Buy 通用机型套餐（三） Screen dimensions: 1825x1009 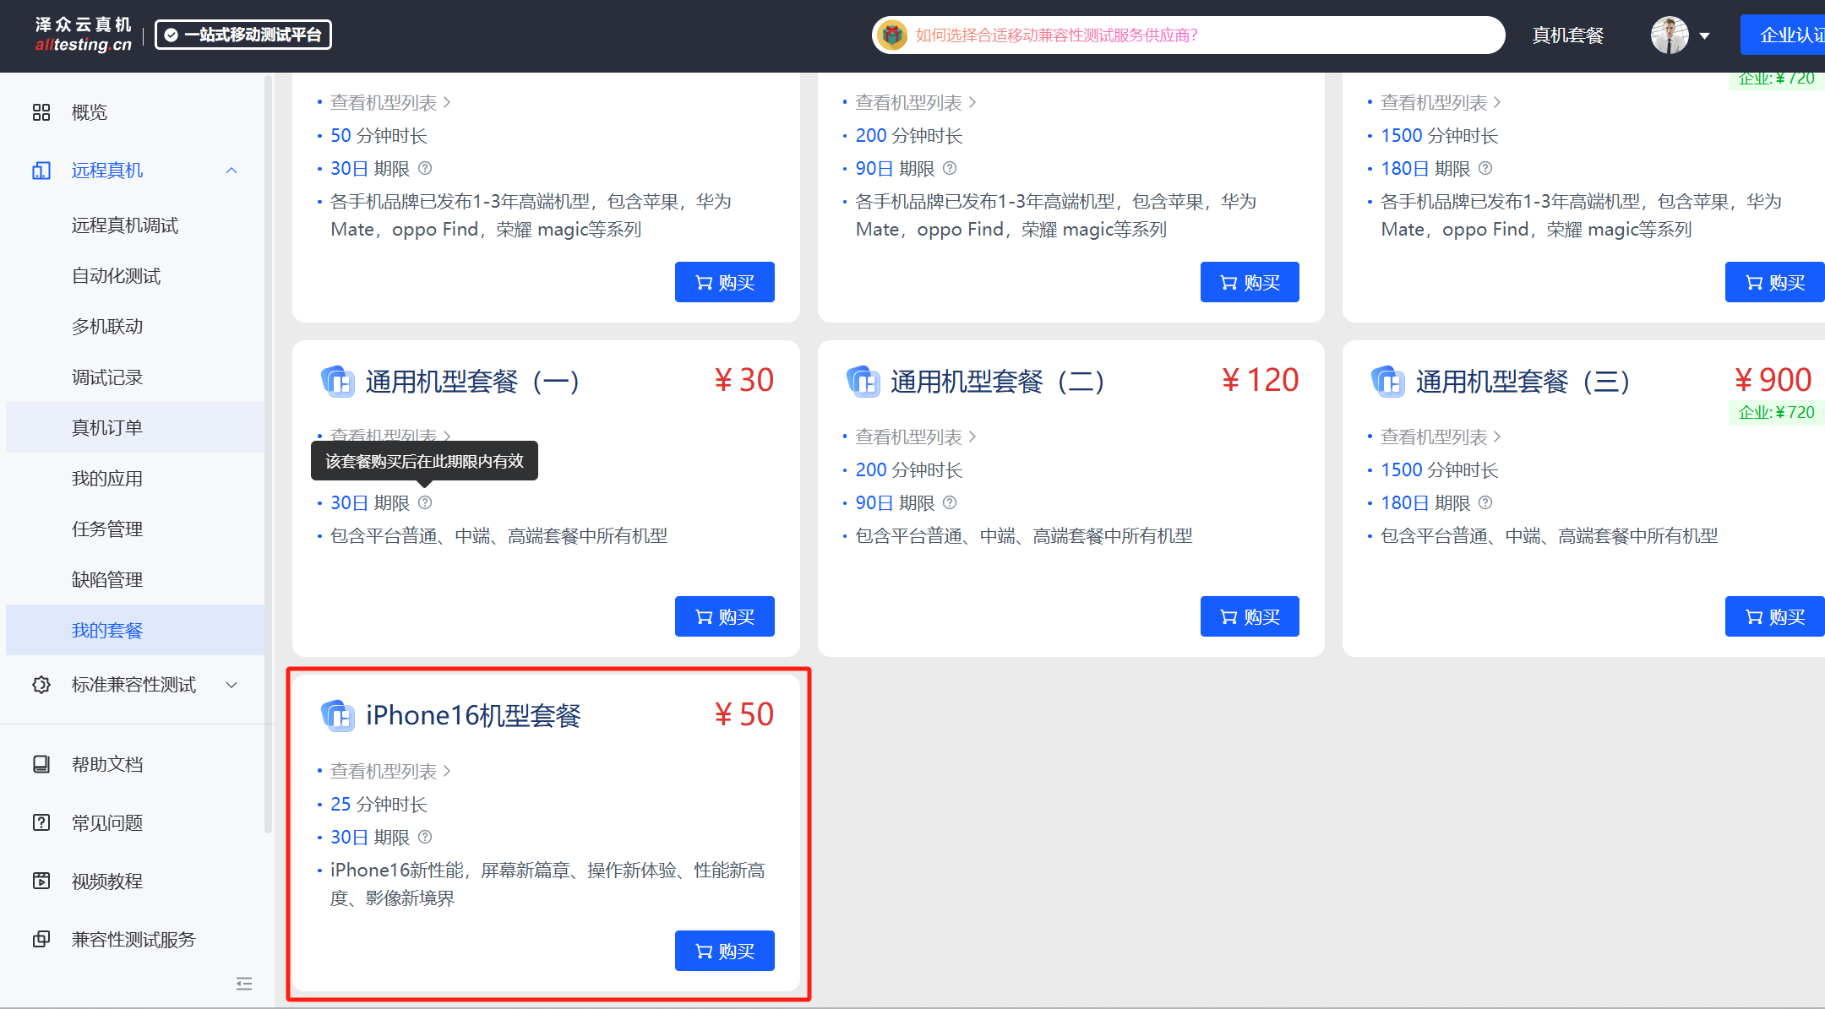coord(1775,616)
